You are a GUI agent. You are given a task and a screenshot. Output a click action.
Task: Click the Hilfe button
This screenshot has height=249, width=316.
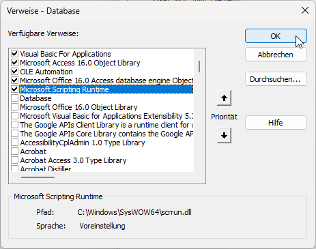276,123
